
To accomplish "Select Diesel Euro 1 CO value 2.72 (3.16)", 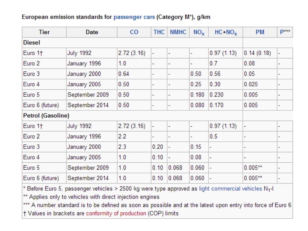I will point(132,53).
